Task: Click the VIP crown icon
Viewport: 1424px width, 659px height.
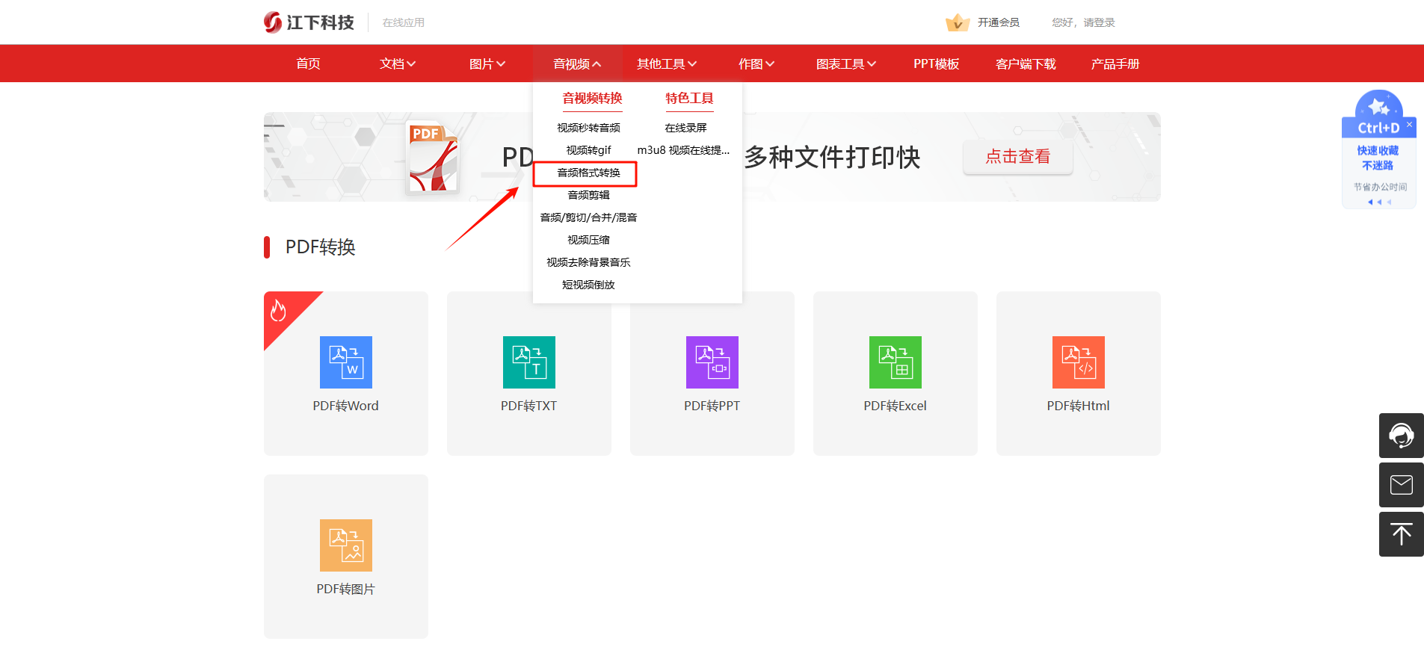Action: (x=957, y=22)
